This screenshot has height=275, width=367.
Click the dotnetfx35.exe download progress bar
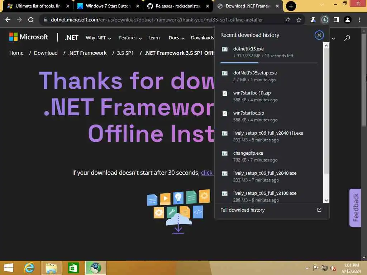(269, 63)
